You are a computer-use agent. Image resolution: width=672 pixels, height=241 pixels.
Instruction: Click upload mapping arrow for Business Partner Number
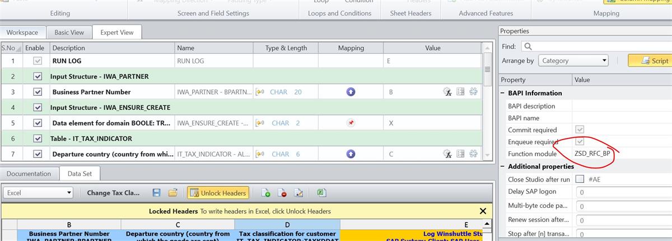click(351, 92)
